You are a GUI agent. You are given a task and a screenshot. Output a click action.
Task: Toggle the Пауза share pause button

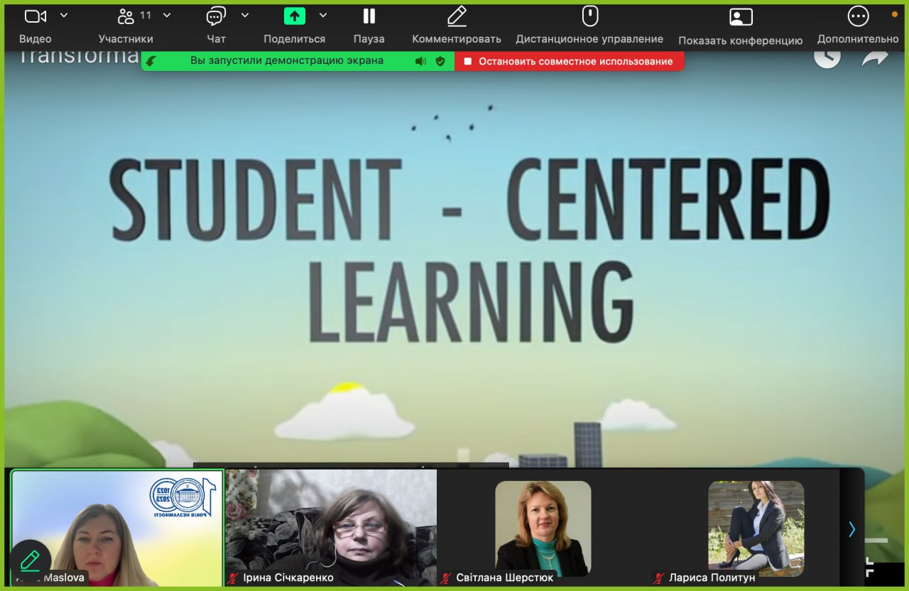pyautogui.click(x=369, y=16)
